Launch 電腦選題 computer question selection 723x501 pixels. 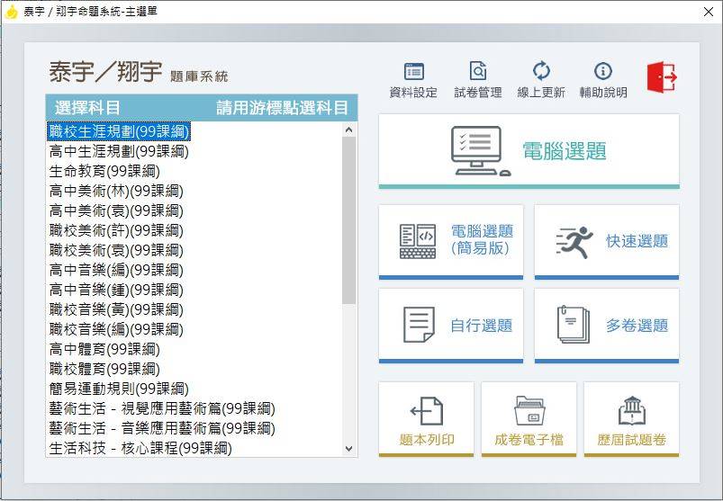coord(529,151)
